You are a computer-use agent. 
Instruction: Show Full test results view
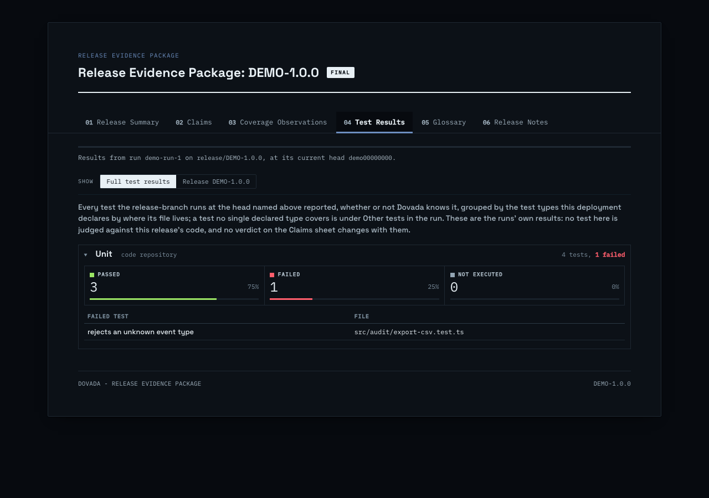[x=138, y=181]
